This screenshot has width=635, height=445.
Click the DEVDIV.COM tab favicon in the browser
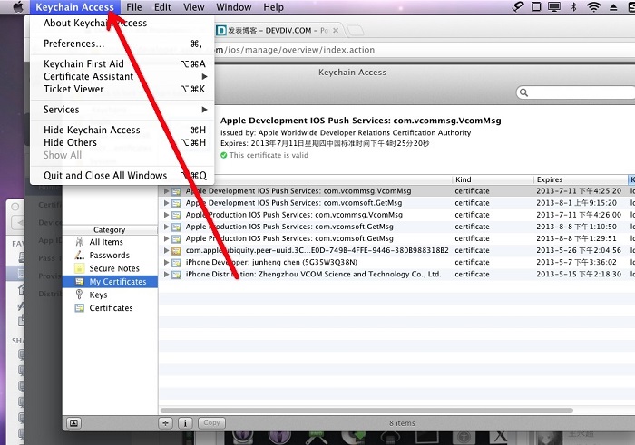(220, 30)
